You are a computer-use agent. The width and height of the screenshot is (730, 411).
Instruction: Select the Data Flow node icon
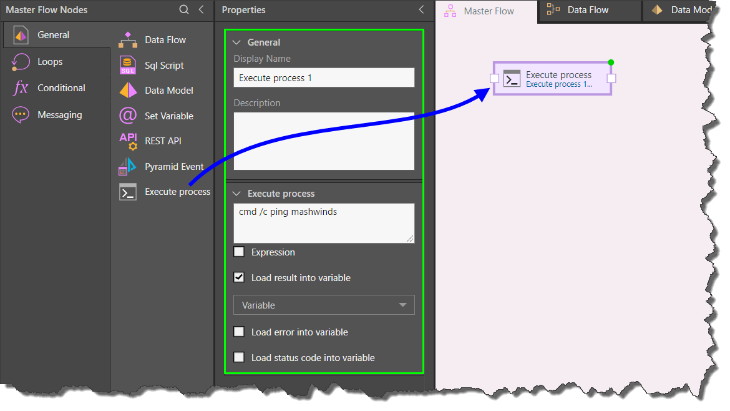pyautogui.click(x=128, y=40)
